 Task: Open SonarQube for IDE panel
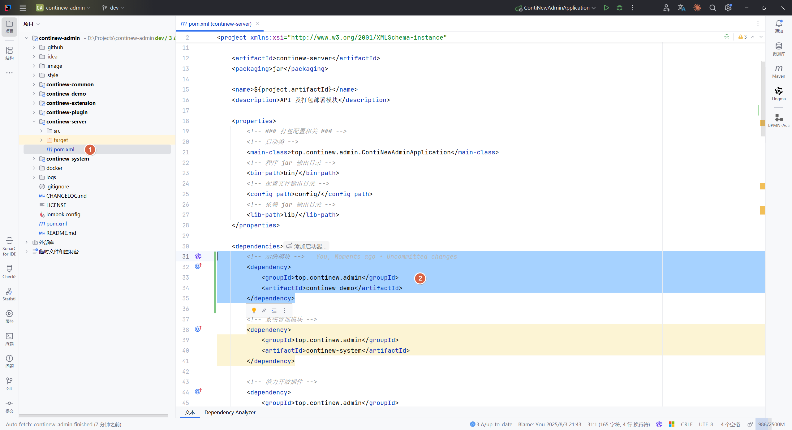[9, 247]
